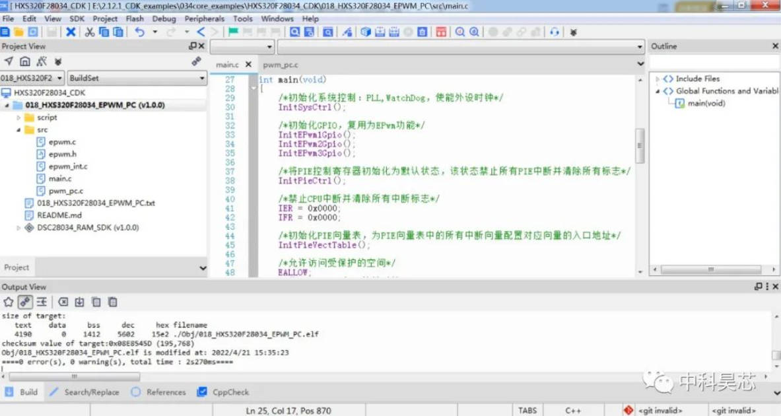The image size is (781, 416).
Task: Click the home icon in Project View toolbar
Action: pyautogui.click(x=25, y=61)
